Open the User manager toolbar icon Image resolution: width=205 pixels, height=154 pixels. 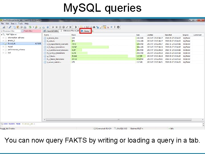point(36,27)
